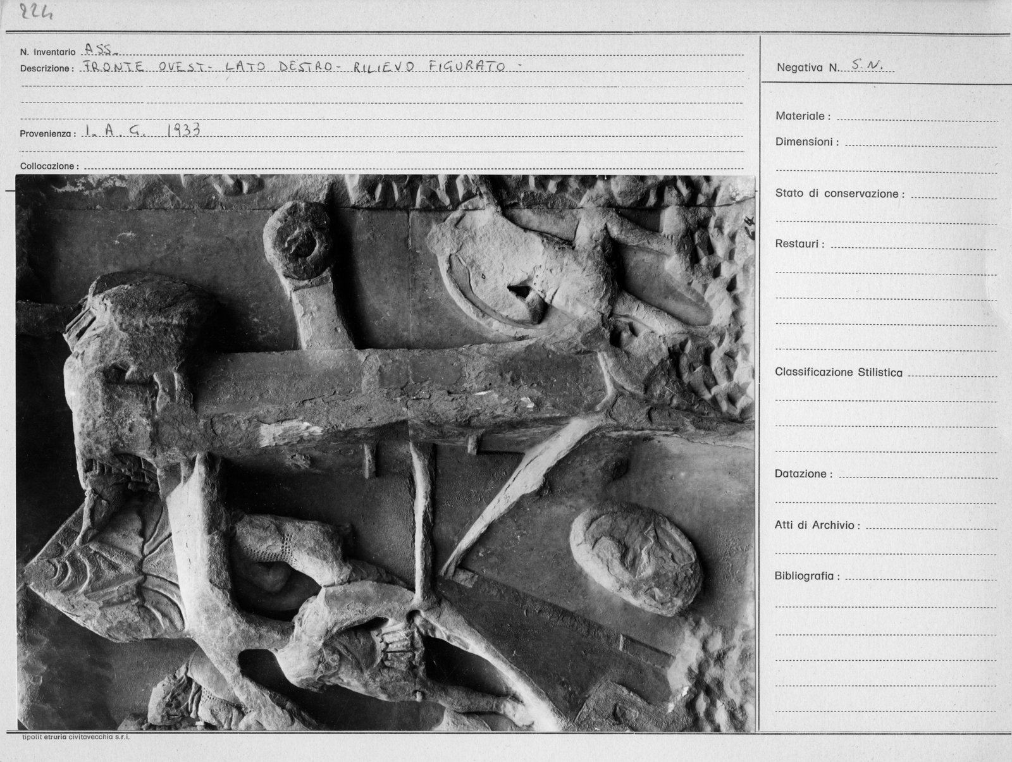Click the 'Collocazione' label
The height and width of the screenshot is (762, 1012).
coord(49,166)
